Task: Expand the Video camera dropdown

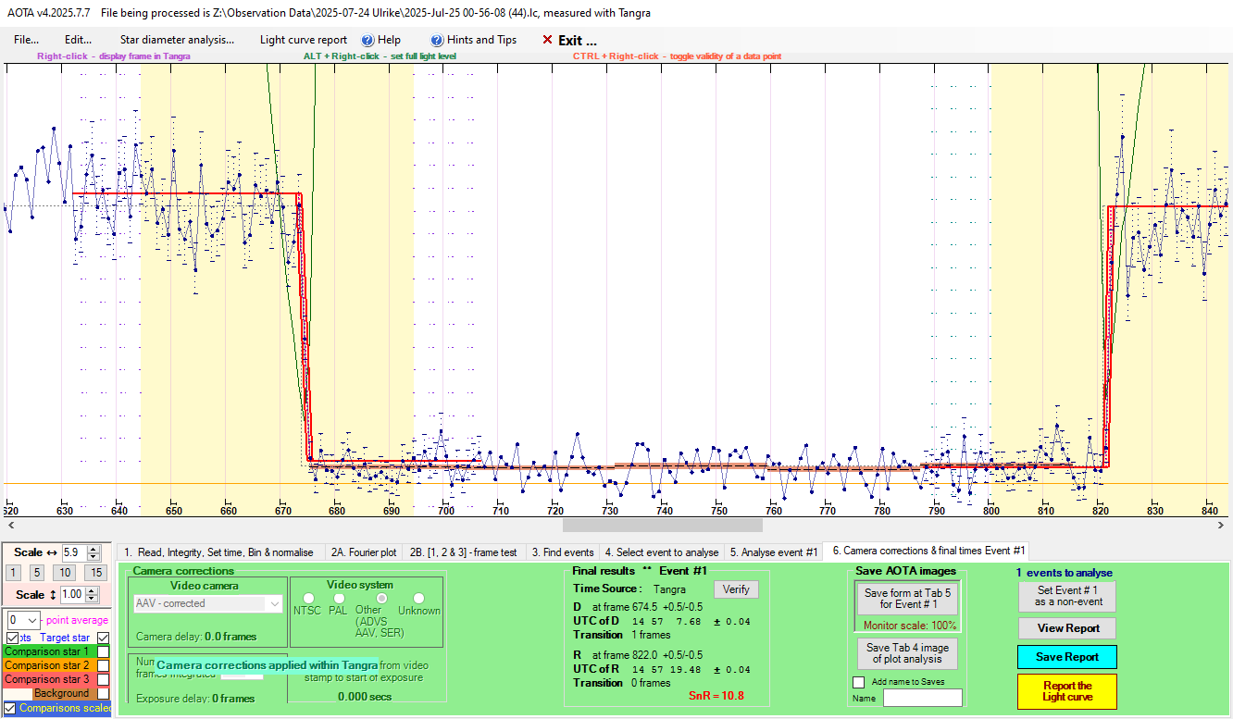Action: point(273,603)
